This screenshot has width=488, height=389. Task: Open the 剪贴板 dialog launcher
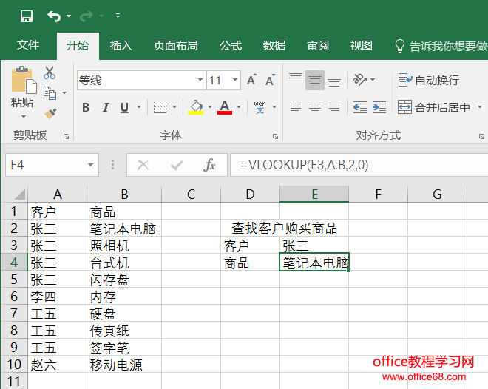(x=66, y=136)
